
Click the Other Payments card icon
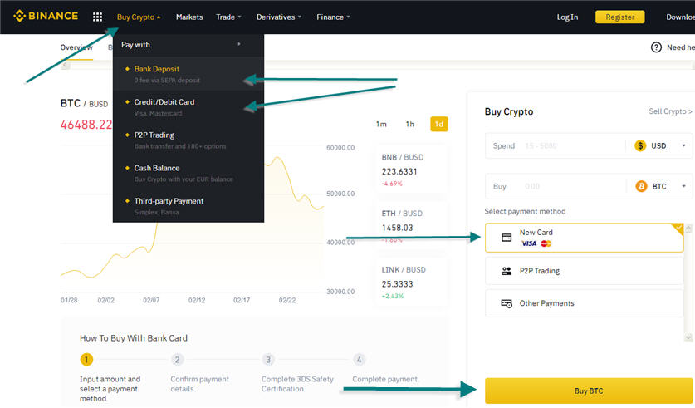coord(507,303)
